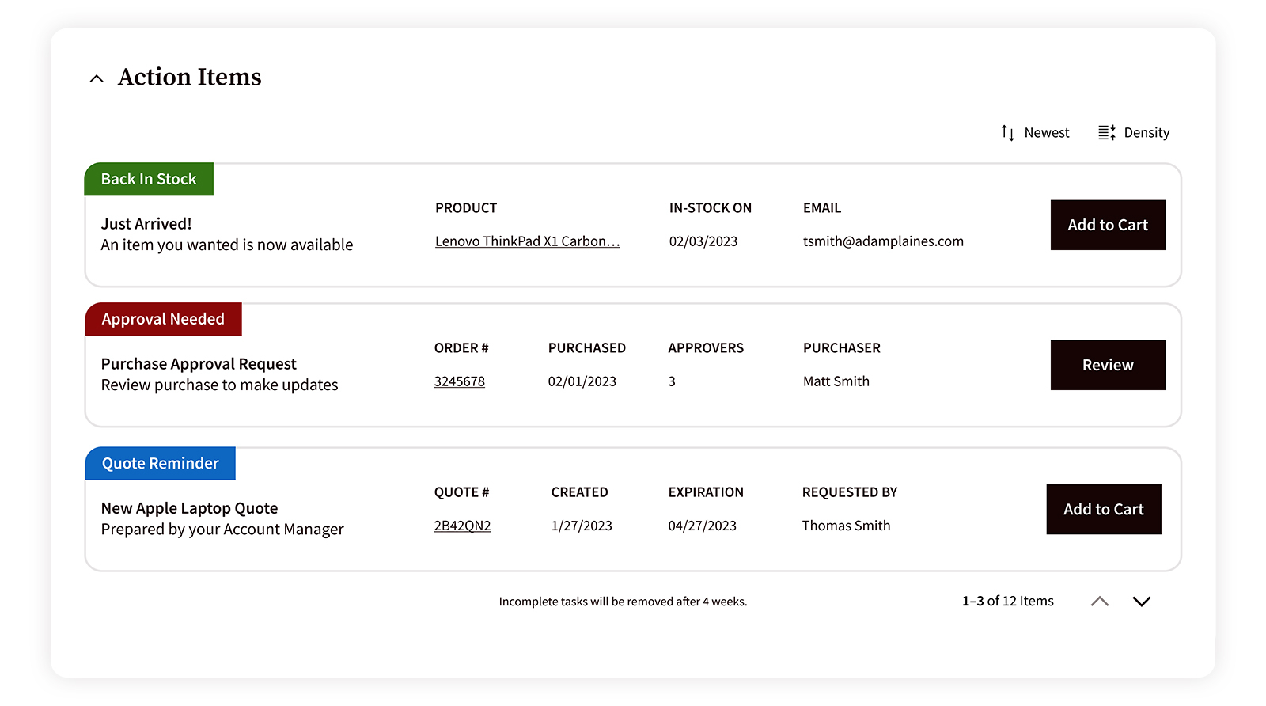Select the Quote Reminder tag
The image size is (1266, 706).
pos(161,464)
